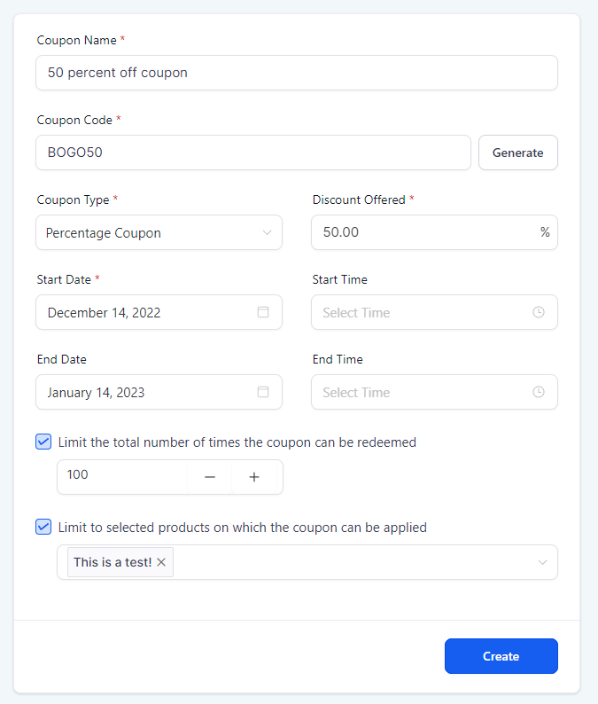Generate a coupon code
598x704 pixels.
(518, 153)
